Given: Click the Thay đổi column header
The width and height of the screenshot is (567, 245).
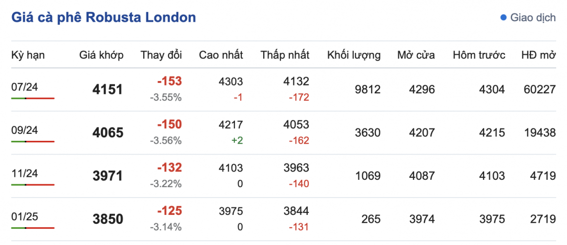Looking at the screenshot, I should pos(161,55).
